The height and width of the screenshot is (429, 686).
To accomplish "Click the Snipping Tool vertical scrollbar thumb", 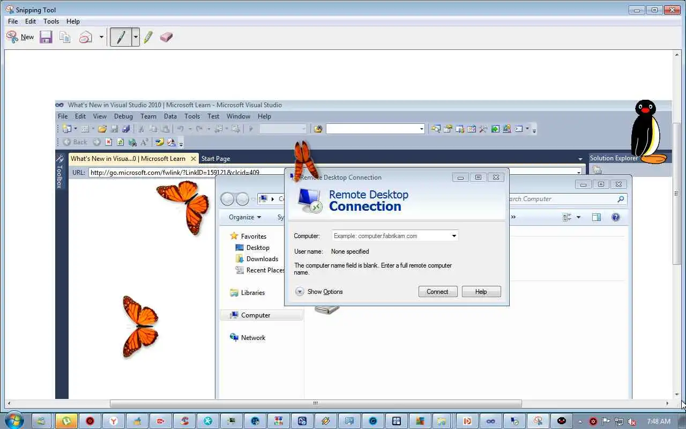I will [677, 194].
